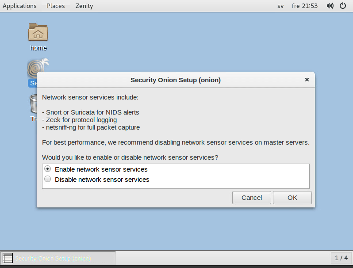Open the power menu icon

343,6
